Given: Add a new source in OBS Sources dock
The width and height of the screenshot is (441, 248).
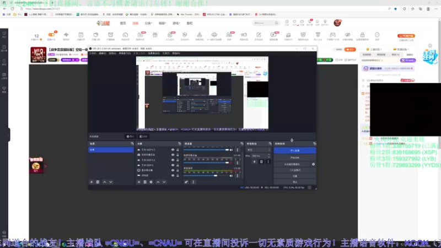Looking at the screenshot, I should [139, 182].
